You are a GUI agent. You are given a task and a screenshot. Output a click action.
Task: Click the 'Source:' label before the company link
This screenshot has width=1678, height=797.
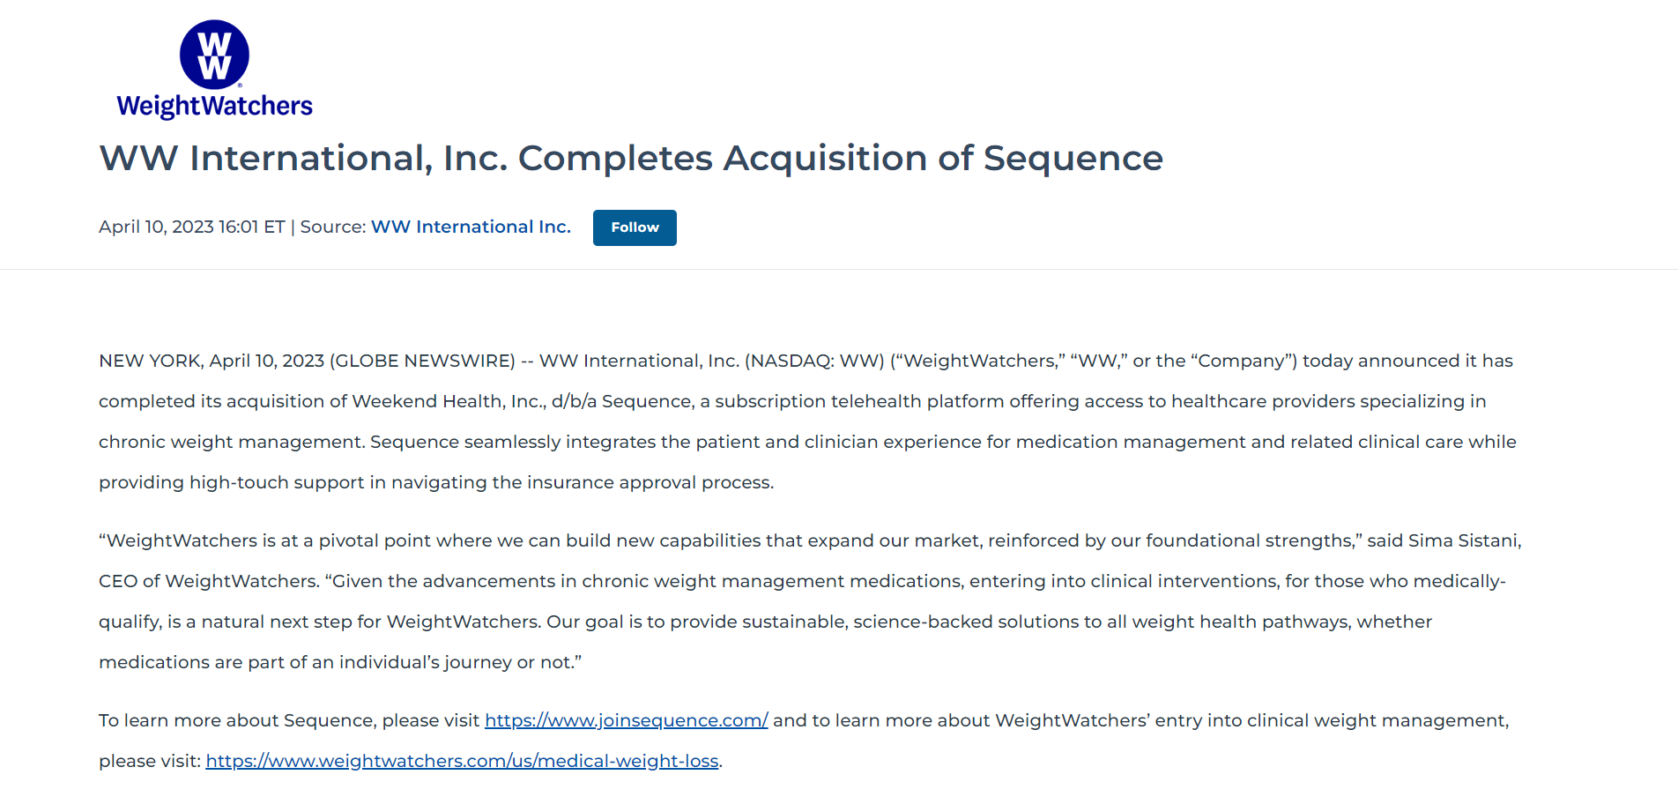pyautogui.click(x=333, y=227)
